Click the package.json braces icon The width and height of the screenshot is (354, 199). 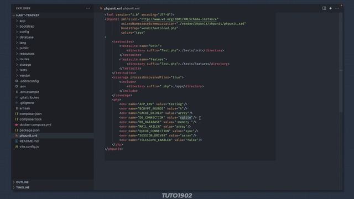click(17, 130)
